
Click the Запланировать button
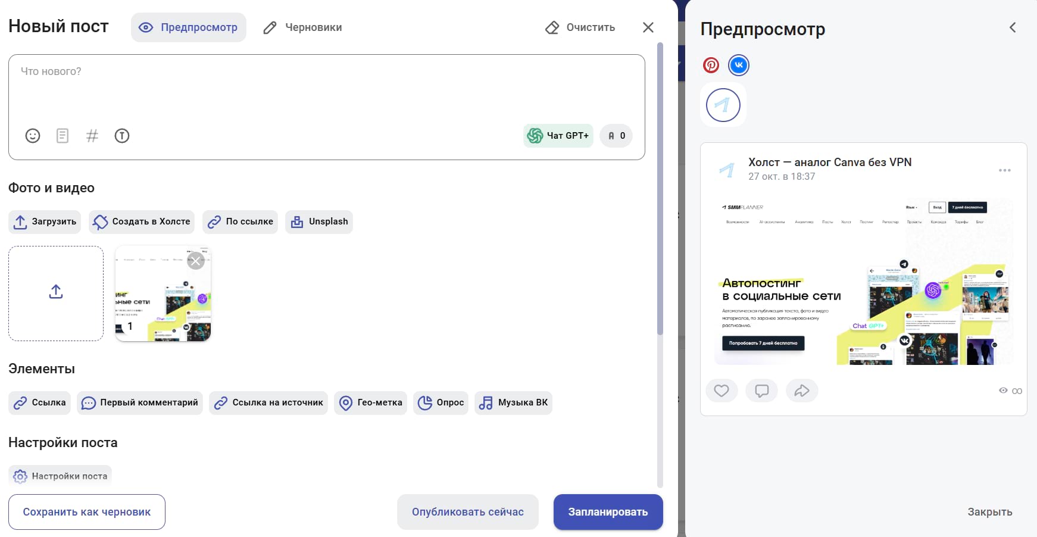[608, 511]
